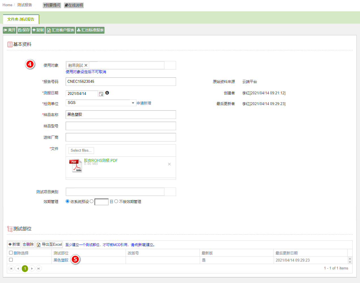Click the 新增 button in 测试部位

[x=14, y=245]
